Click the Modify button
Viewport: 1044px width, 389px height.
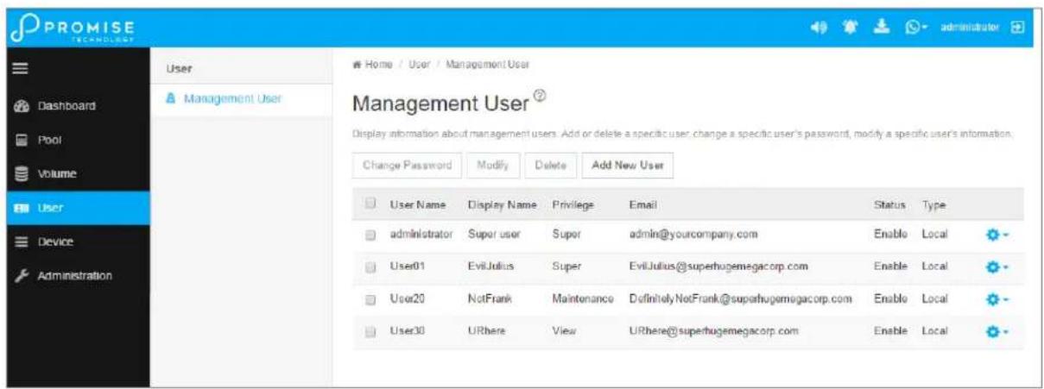click(492, 165)
